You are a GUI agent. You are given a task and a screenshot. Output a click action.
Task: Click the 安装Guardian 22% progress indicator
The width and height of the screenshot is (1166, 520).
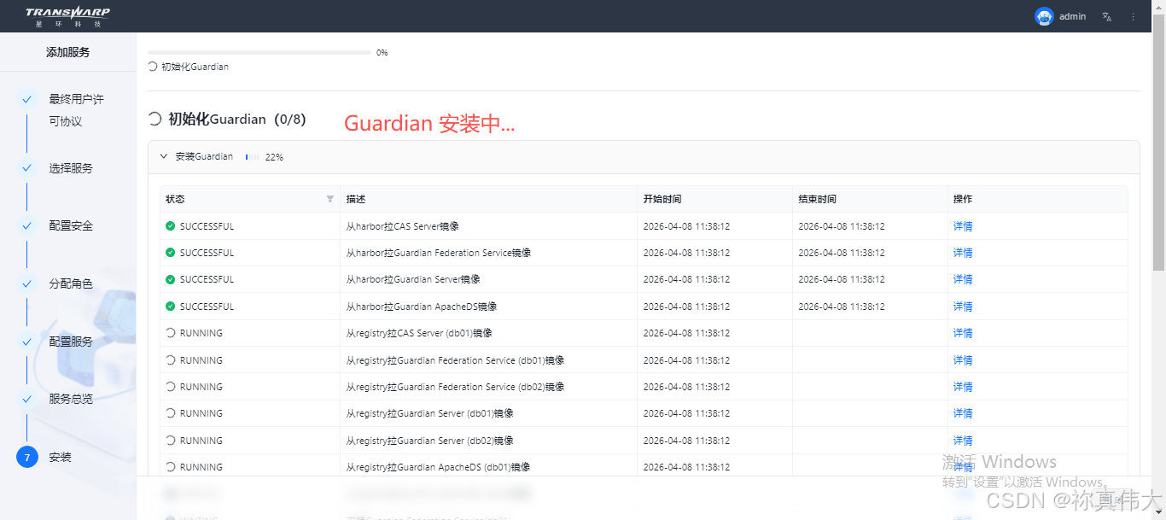pos(264,157)
